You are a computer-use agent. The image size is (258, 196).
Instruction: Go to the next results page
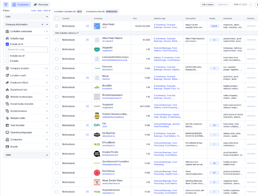[x=256, y=5]
